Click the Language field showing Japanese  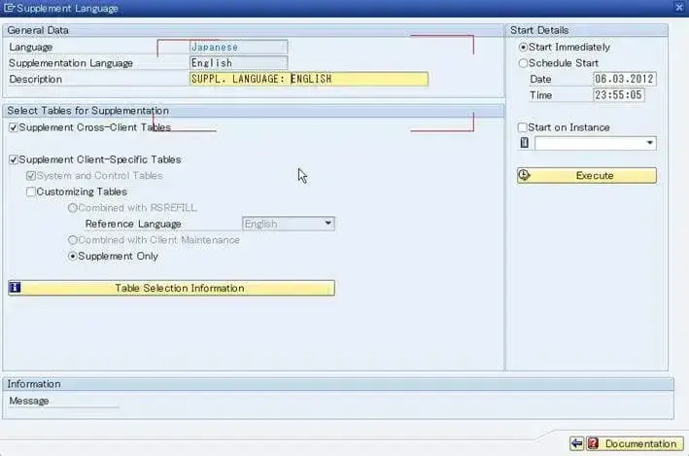[x=239, y=47]
